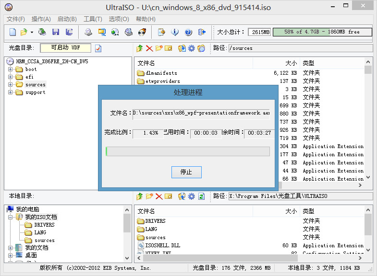Open an image file via folder icon
The width and height of the screenshot is (377, 276).
(24, 32)
